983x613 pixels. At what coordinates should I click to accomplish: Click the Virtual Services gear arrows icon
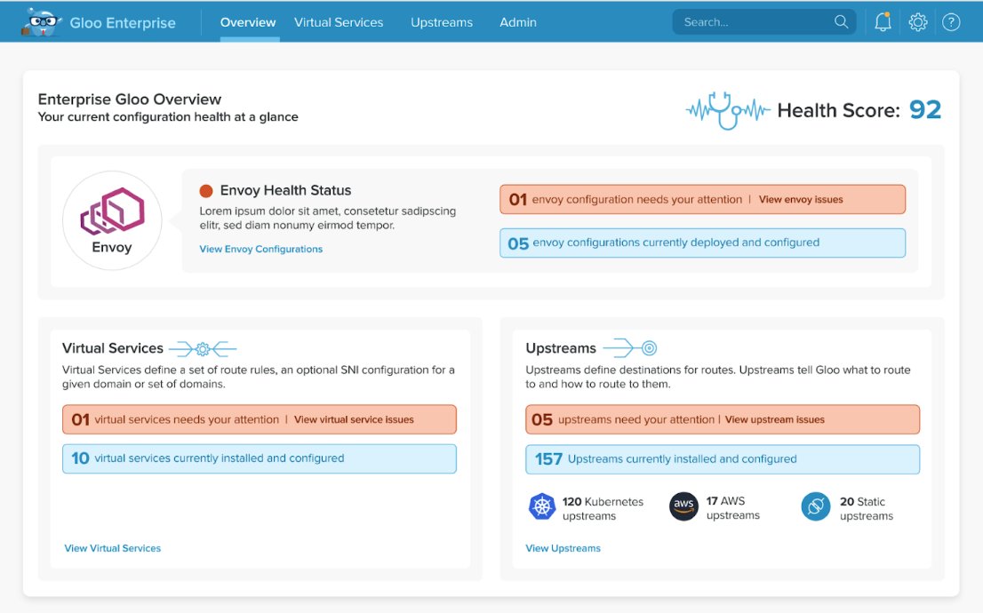click(203, 348)
